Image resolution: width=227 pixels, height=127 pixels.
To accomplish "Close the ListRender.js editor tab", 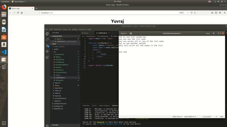I will click(109, 33).
